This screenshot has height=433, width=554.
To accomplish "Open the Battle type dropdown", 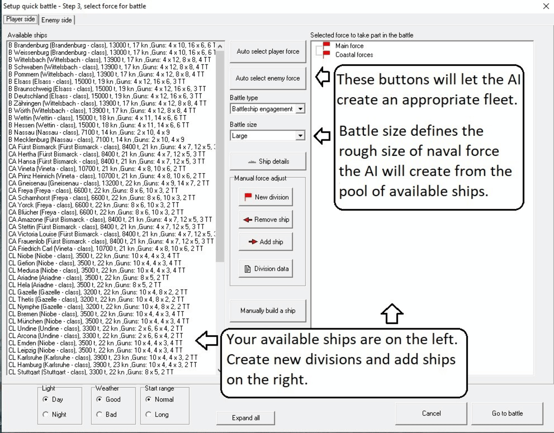I will [300, 109].
